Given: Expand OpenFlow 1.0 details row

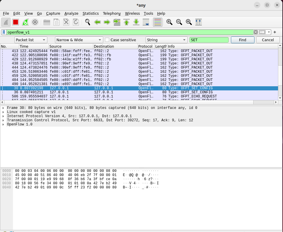Looking at the screenshot, I should (x=3, y=125).
